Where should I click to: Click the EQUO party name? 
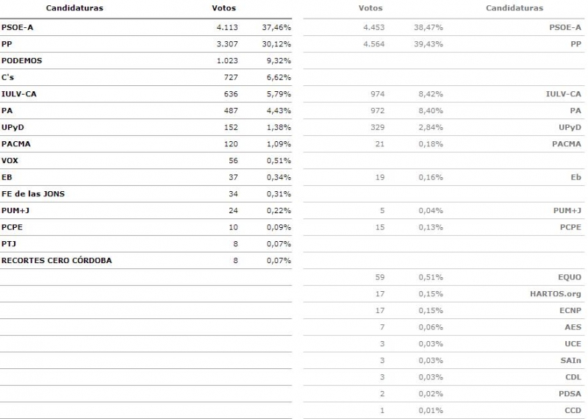pyautogui.click(x=569, y=277)
